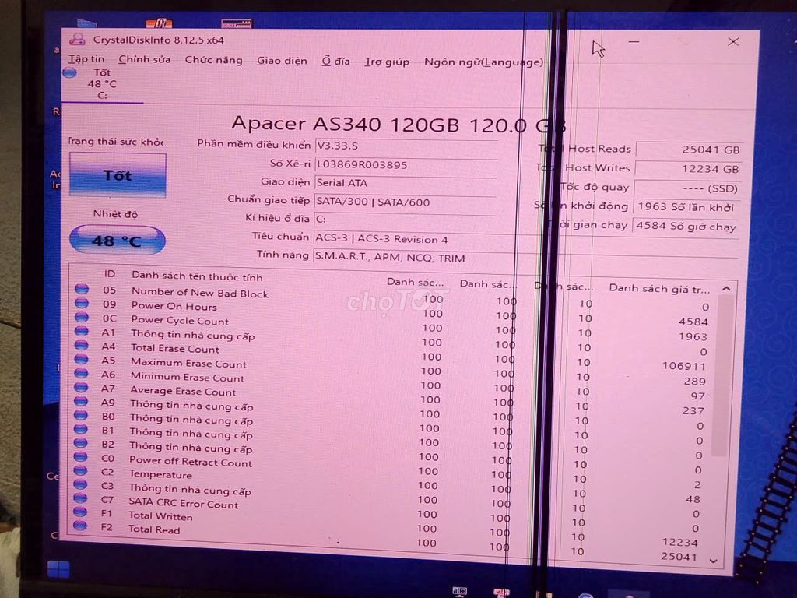Click status icon for A7 Average Erase Count

click(x=81, y=387)
